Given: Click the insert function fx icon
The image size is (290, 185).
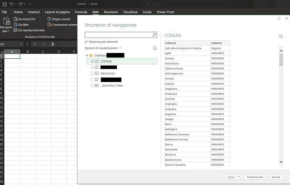Looking at the screenshot, I should click(53, 44).
